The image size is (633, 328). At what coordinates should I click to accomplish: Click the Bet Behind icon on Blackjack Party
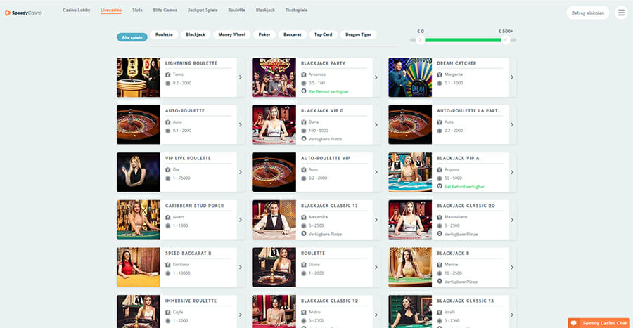pyautogui.click(x=304, y=91)
